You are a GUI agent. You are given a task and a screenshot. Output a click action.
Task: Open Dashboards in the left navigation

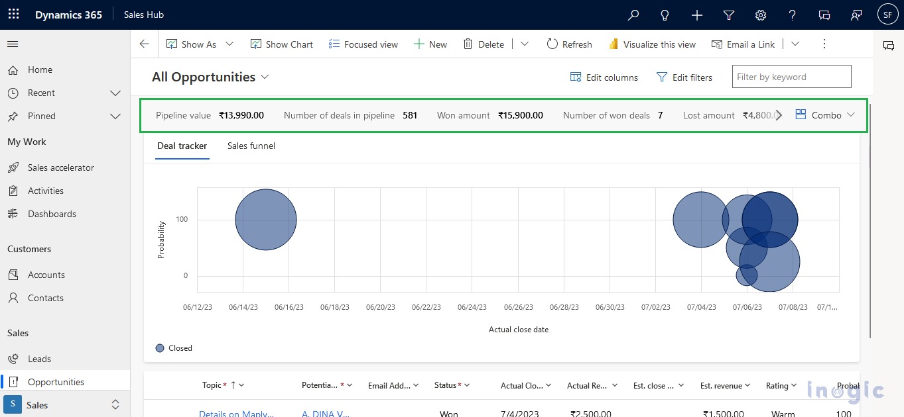(x=52, y=214)
